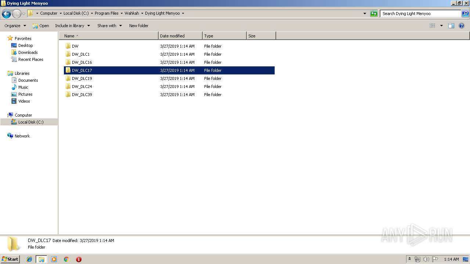Image resolution: width=470 pixels, height=264 pixels.
Task: Select the DW_DLC39 folder icon
Action: click(68, 95)
